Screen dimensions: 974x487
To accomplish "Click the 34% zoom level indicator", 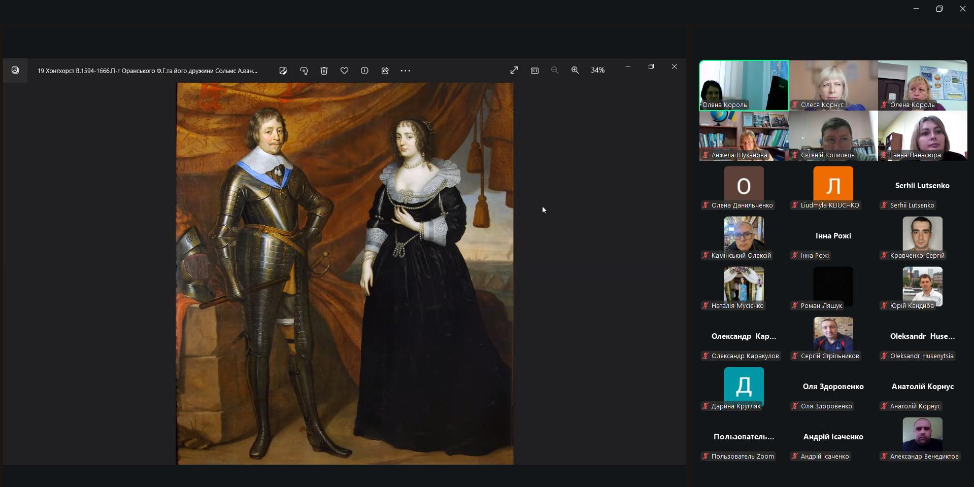I will (x=597, y=71).
